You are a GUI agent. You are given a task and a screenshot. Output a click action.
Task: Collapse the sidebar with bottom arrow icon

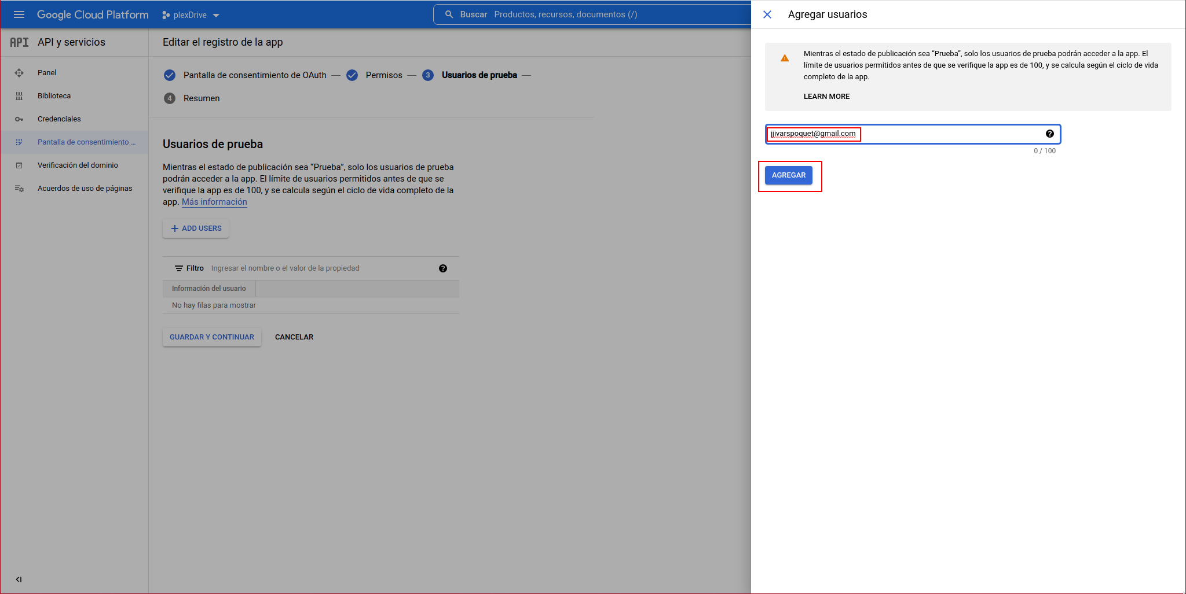[19, 579]
